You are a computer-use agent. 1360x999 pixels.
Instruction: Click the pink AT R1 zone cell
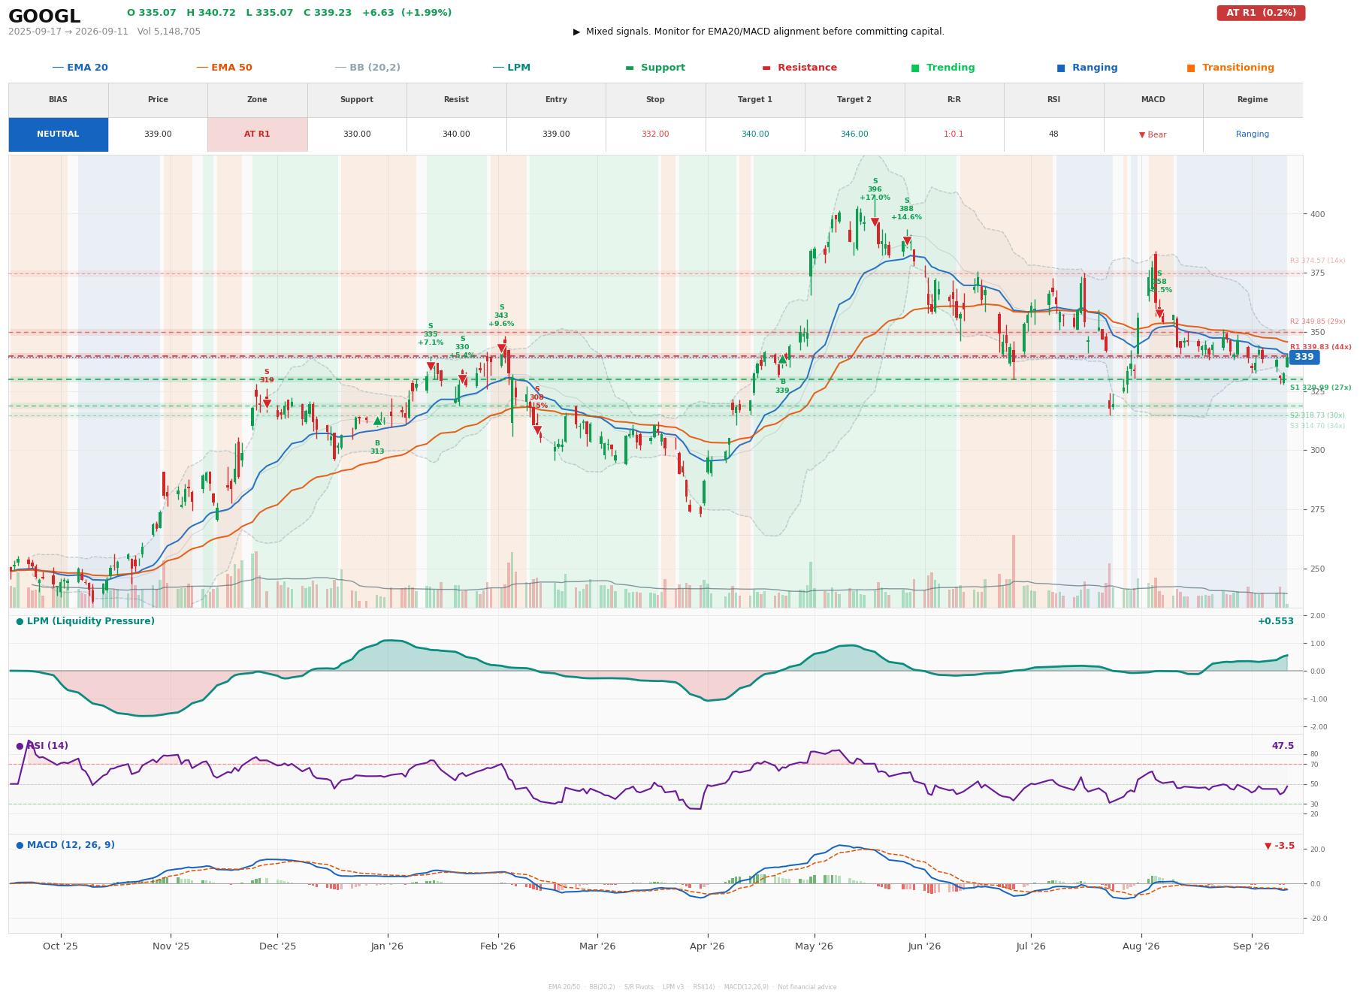(257, 134)
